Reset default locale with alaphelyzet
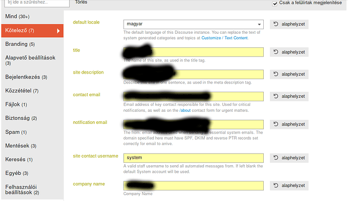 (289, 24)
